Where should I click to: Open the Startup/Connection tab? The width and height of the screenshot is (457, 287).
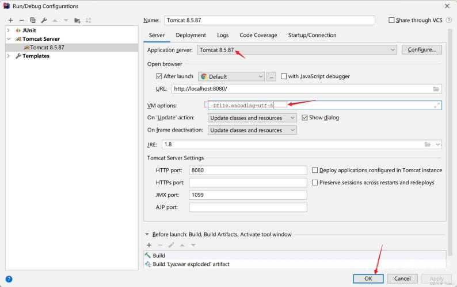[x=312, y=35]
